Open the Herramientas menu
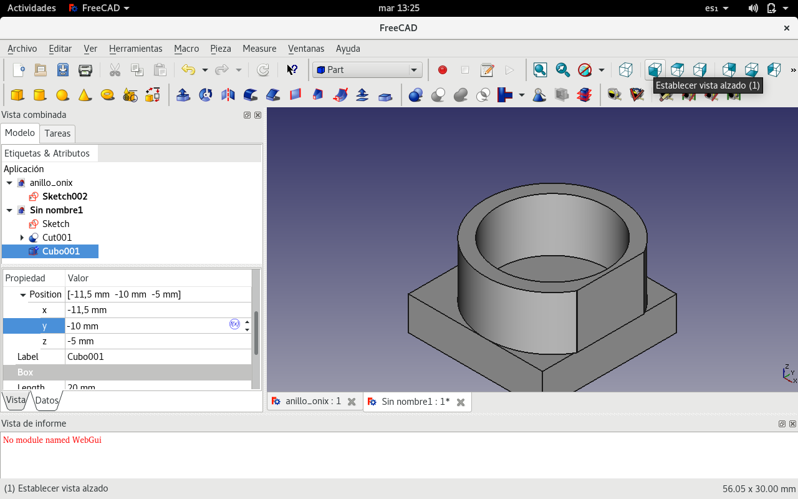The height and width of the screenshot is (499, 798). pos(135,49)
